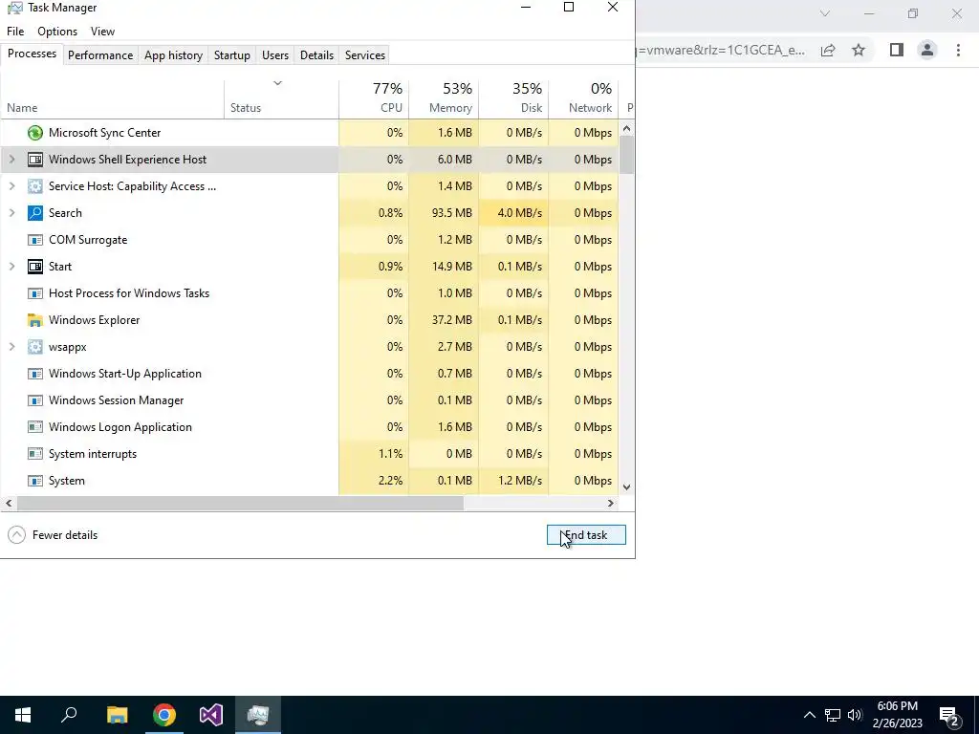Click the End task button
The image size is (979, 734).
[x=586, y=535]
